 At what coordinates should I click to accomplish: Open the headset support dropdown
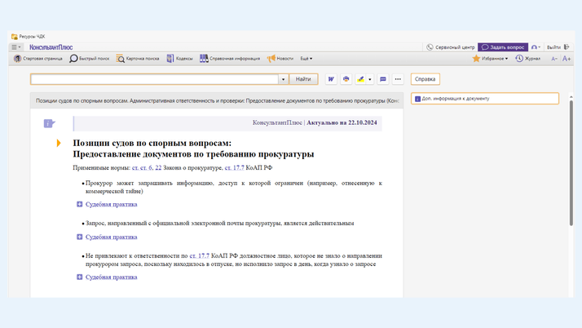pyautogui.click(x=536, y=47)
